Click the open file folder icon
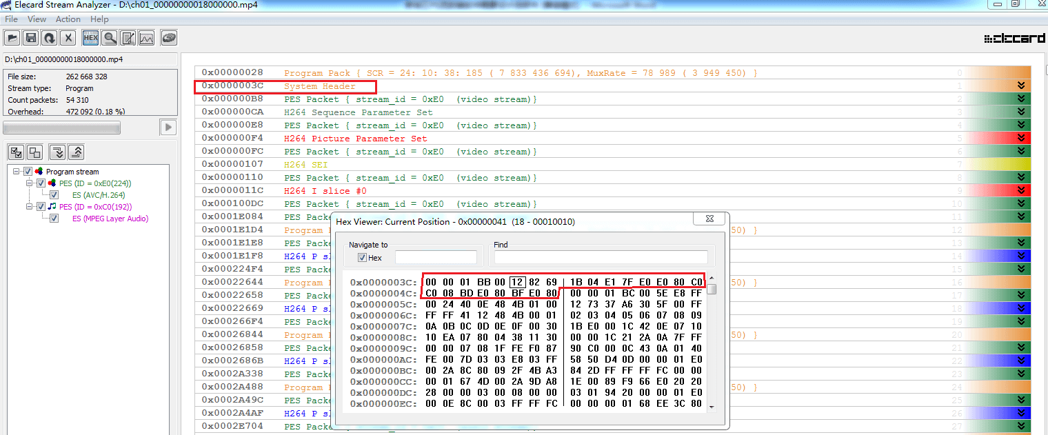This screenshot has width=1048, height=435. pyautogui.click(x=12, y=38)
